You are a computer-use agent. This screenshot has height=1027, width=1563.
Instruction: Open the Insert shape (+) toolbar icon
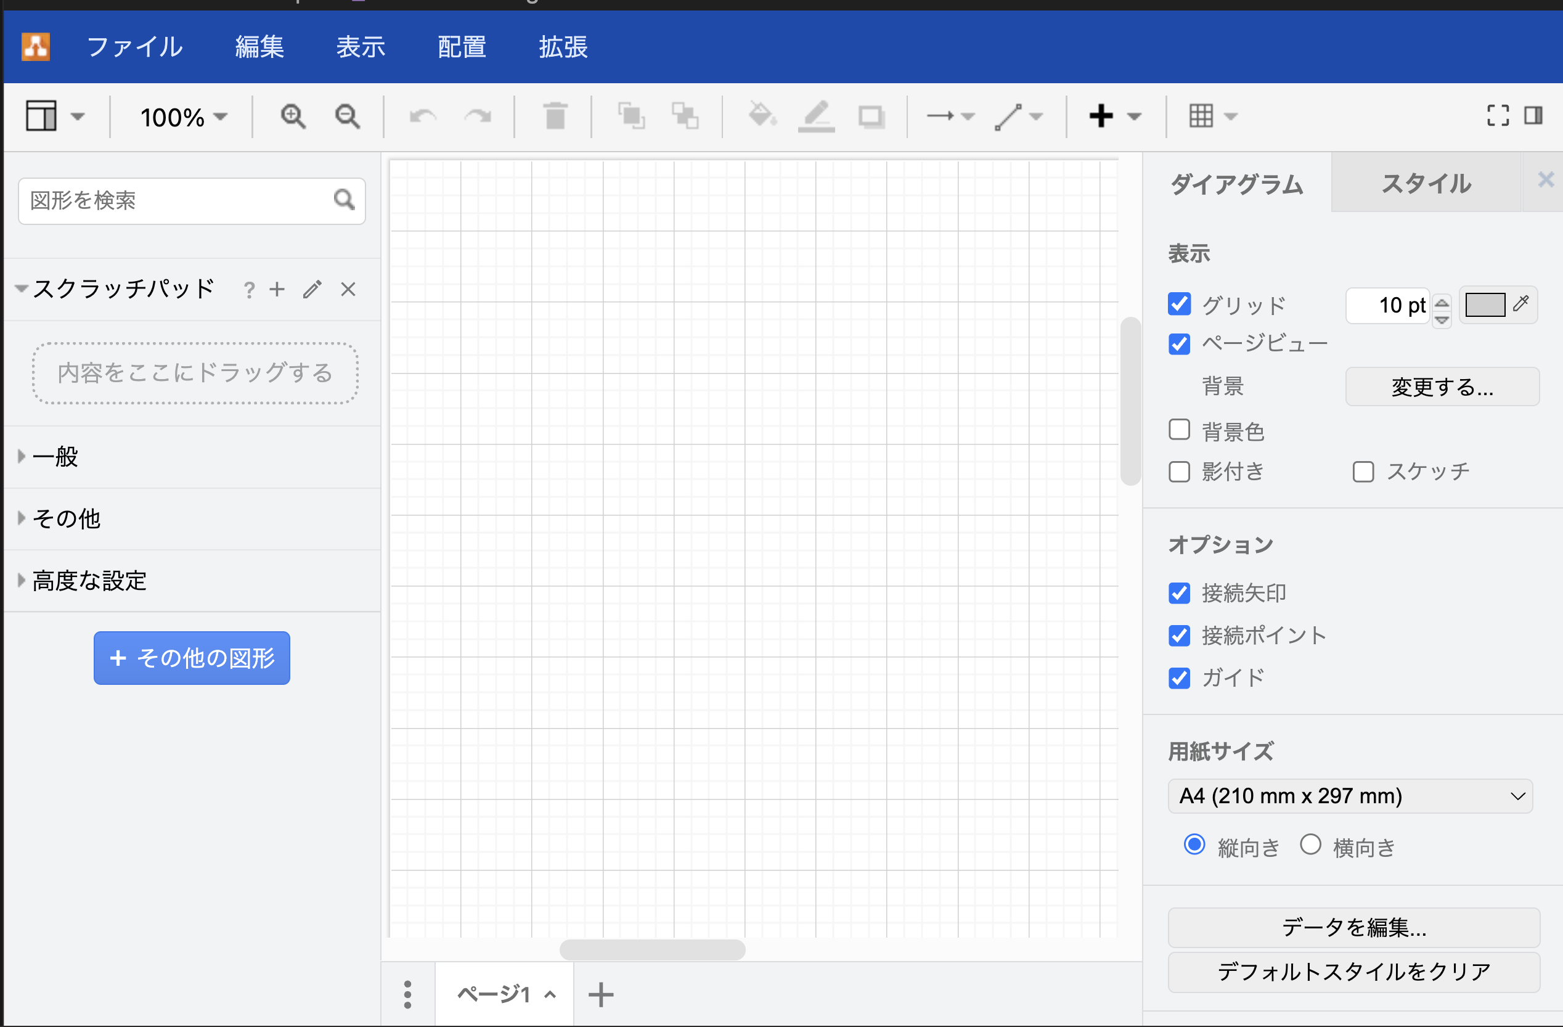(x=1102, y=117)
